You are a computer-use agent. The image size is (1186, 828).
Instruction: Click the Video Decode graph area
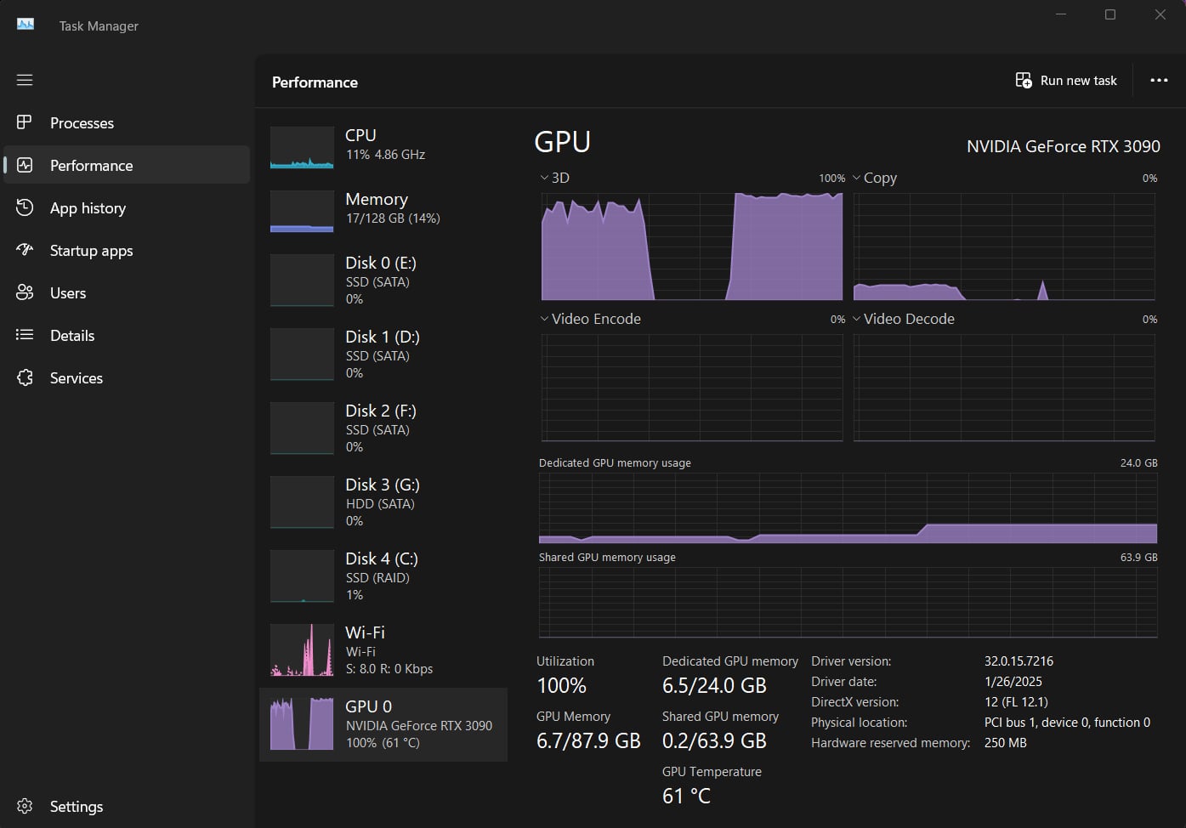pyautogui.click(x=1004, y=388)
